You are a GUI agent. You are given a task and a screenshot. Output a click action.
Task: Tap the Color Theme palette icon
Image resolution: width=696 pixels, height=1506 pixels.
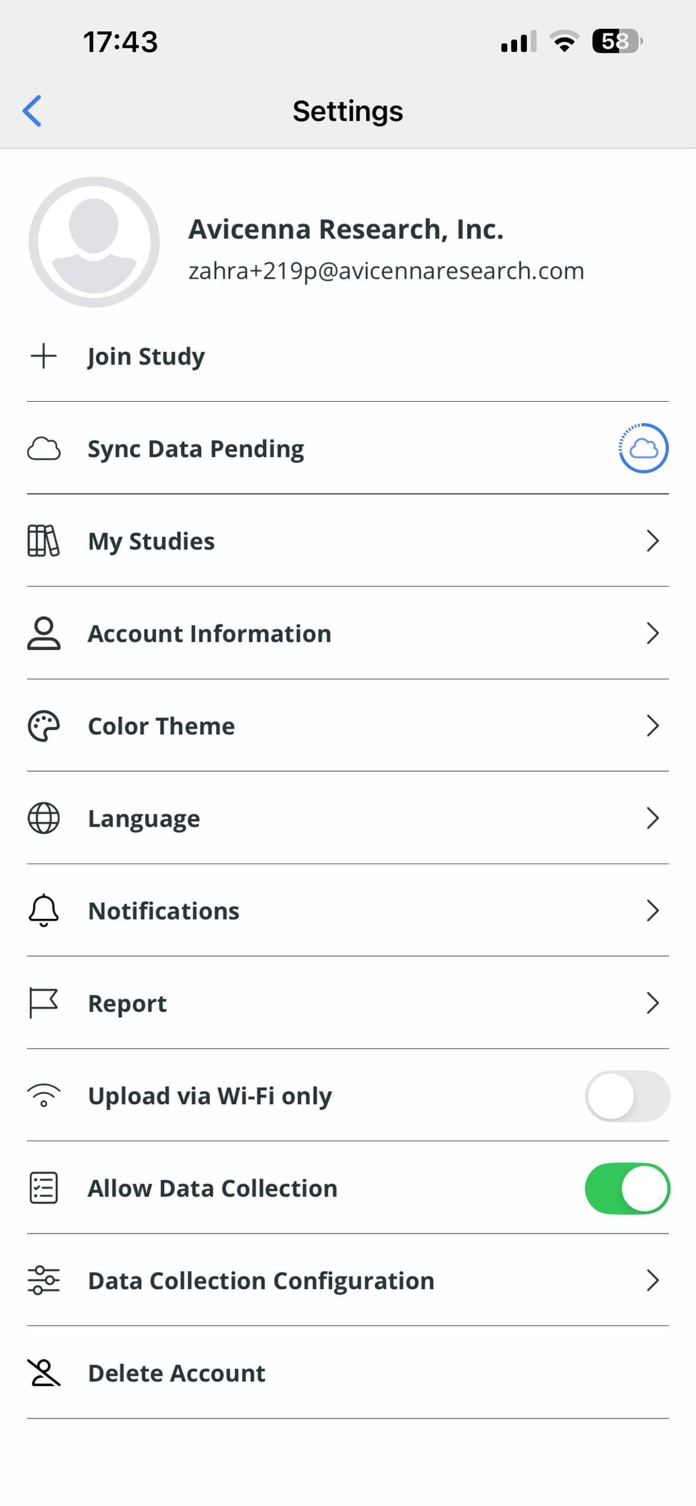[44, 726]
